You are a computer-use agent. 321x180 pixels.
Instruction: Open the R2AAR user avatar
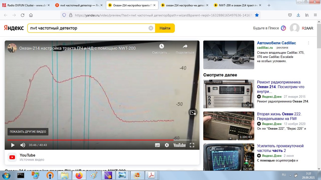(295, 28)
